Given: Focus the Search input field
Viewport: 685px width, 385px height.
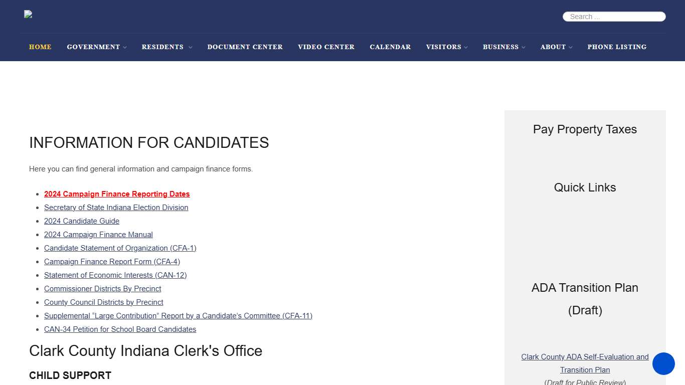Looking at the screenshot, I should tap(614, 17).
